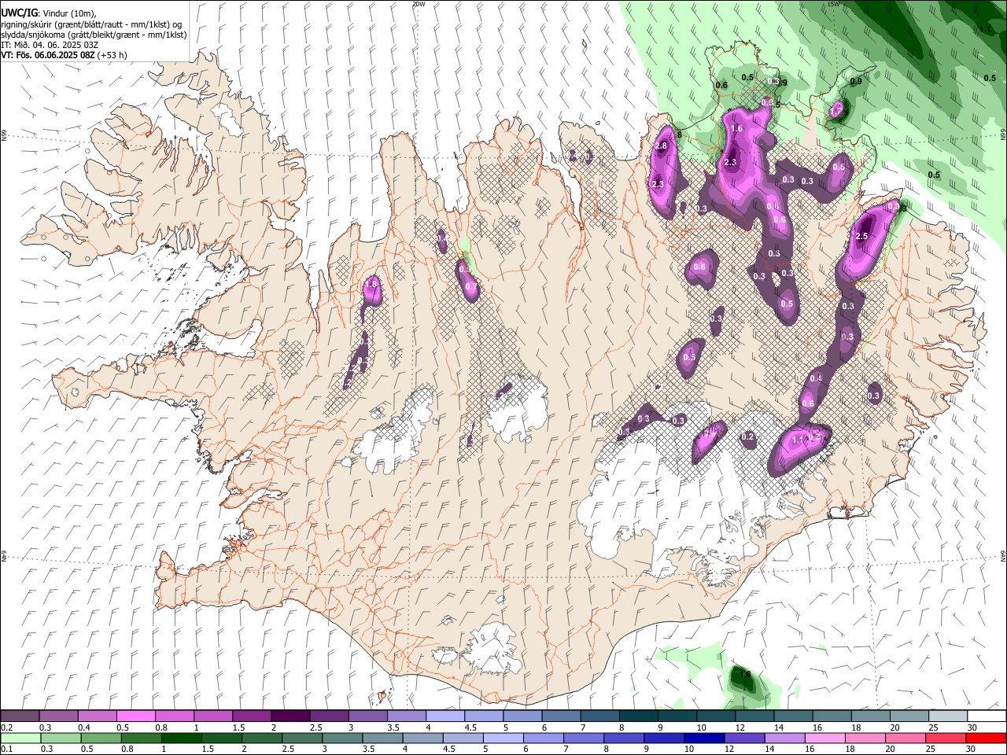The image size is (1007, 755).
Task: Select upper legend swatch between 8 and 9
Action: [x=638, y=716]
